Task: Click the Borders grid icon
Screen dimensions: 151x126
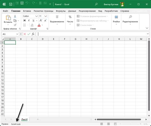Action: 25,25
